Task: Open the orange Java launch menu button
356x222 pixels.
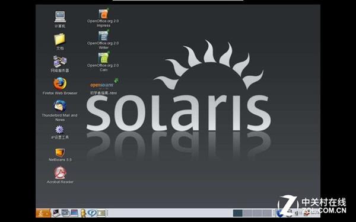Action: click(43, 213)
